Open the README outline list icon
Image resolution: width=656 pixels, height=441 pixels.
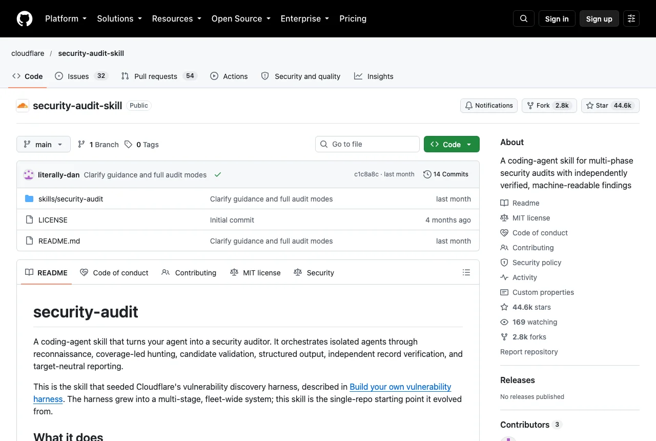(x=466, y=272)
